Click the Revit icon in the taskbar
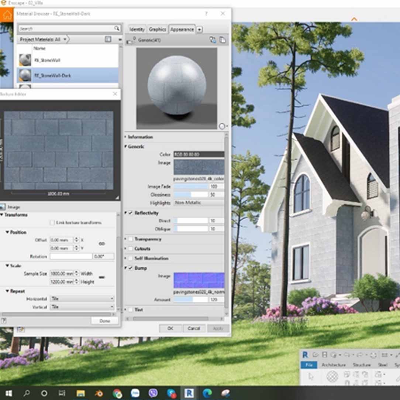Image resolution: width=400 pixels, height=400 pixels. (x=189, y=393)
